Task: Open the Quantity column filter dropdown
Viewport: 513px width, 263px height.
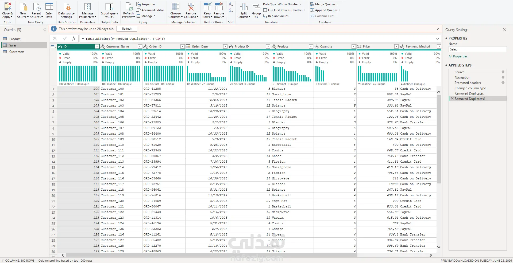Action: click(x=354, y=46)
